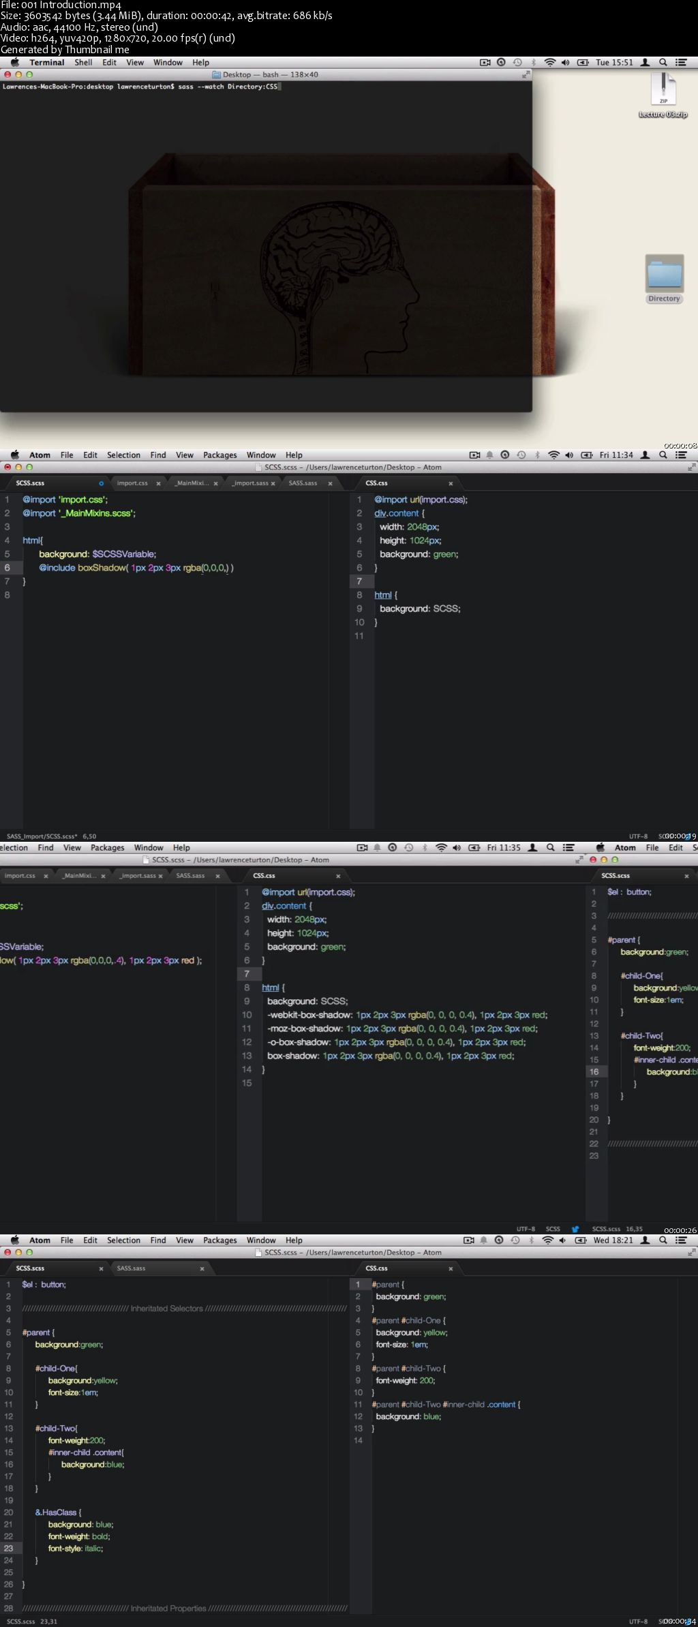The height and width of the screenshot is (1627, 698).
Task: Open the Find menu in the Wed 18:21 frame
Action: (158, 1240)
